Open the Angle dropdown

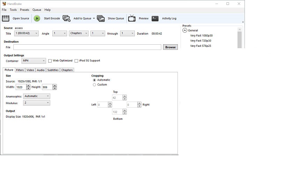60,33
